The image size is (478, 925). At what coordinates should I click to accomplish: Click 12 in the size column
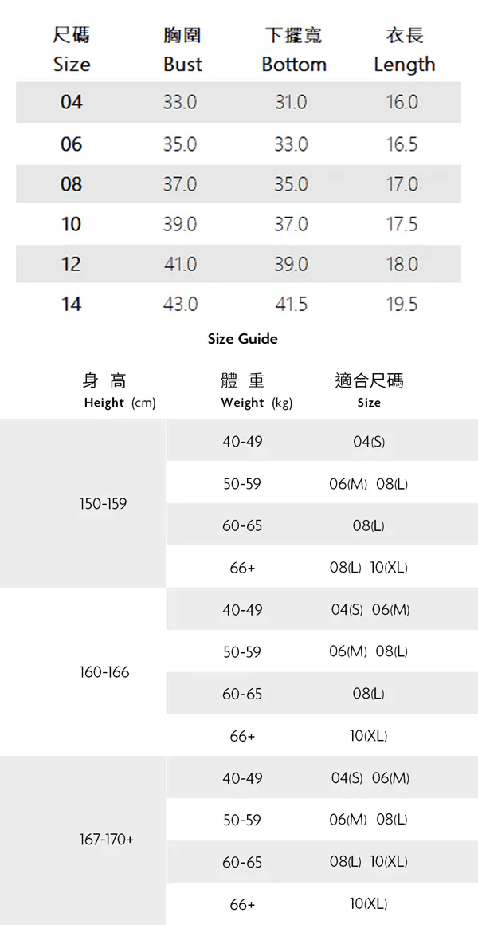coord(71,264)
